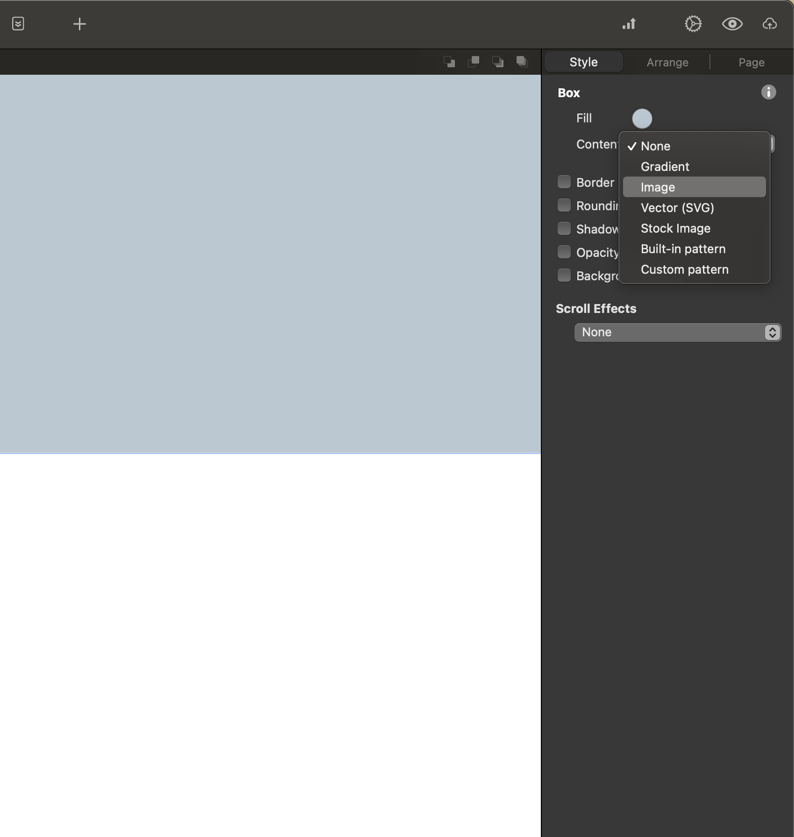Select the blue-gray box on the canvas

coord(270,264)
